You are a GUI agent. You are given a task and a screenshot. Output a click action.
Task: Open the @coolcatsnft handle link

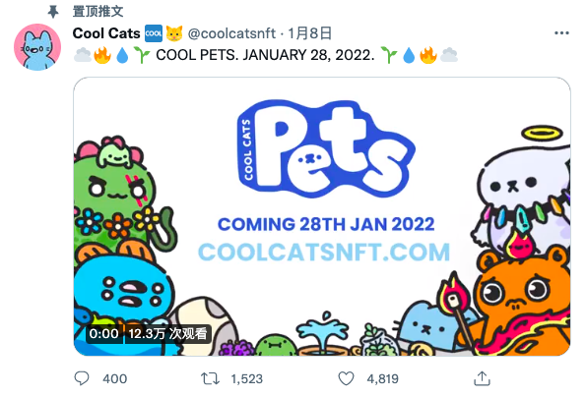click(231, 33)
